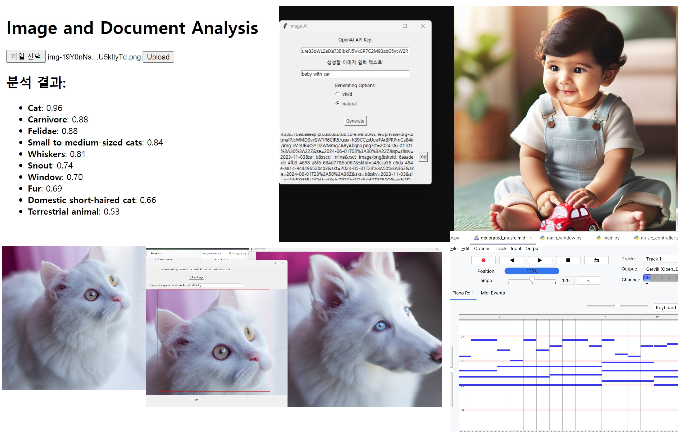
Task: Click the Upload button on analysis page
Action: [158, 57]
